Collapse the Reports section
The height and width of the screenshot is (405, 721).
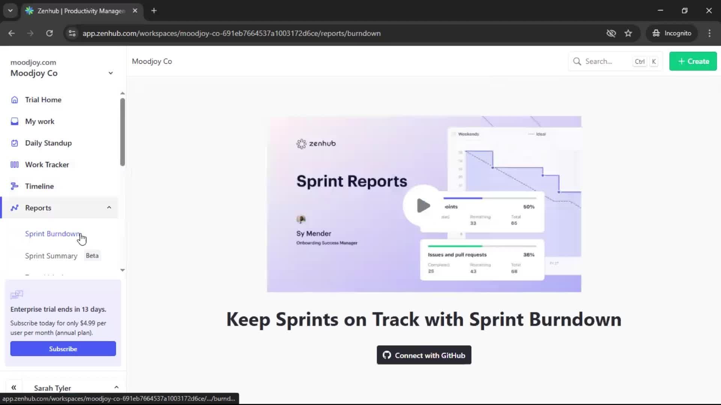click(x=109, y=207)
